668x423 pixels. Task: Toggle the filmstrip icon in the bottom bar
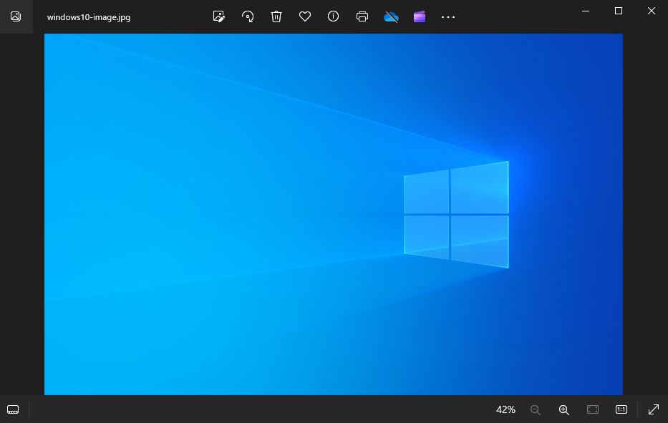pos(13,409)
